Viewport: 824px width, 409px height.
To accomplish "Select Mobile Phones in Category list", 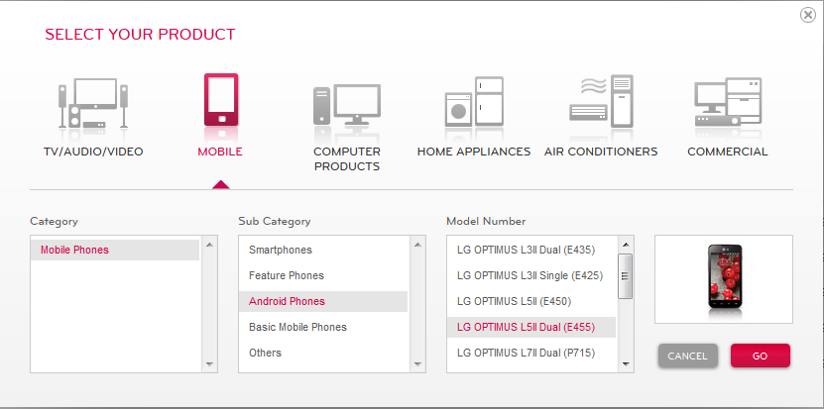I will tap(114, 250).
